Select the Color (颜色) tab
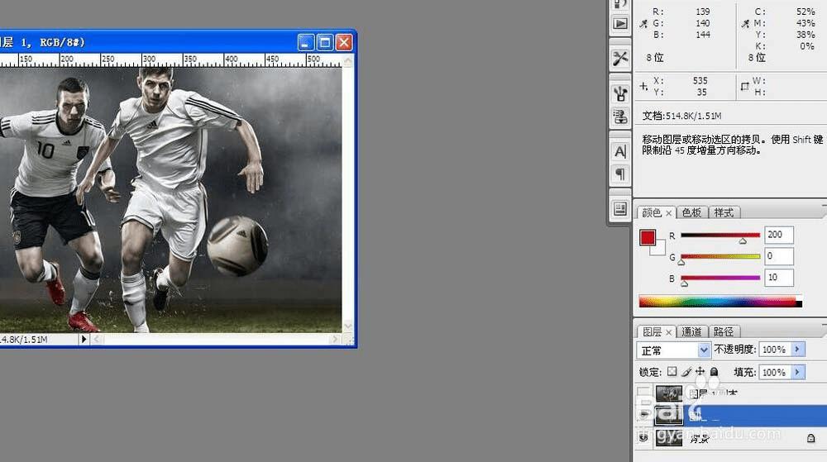The height and width of the screenshot is (462, 827). click(x=652, y=212)
